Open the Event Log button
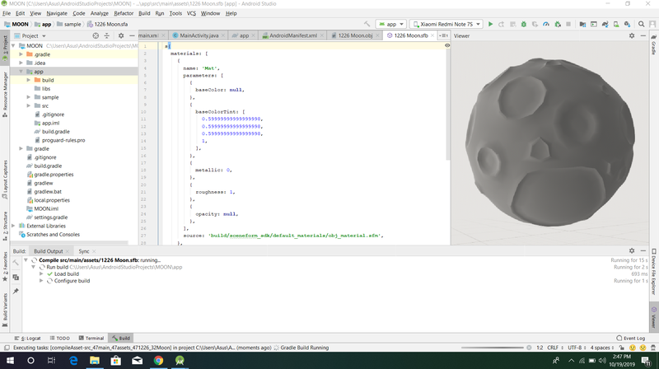Viewport: 659px width, 369px height. 630,338
